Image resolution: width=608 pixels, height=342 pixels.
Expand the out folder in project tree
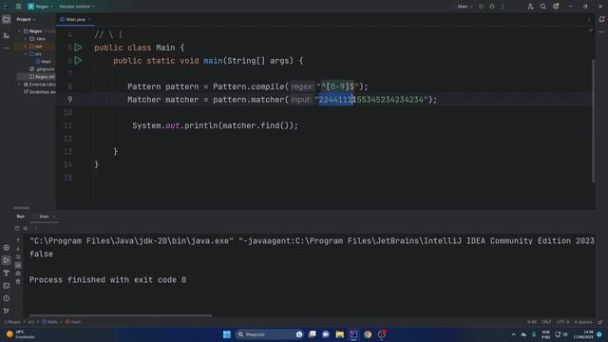(x=26, y=47)
